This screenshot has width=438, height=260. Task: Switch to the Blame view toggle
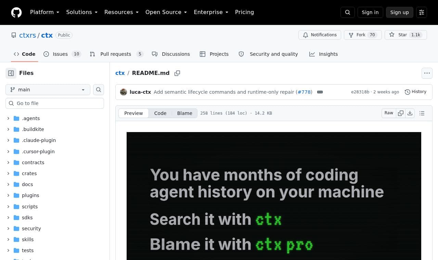(x=185, y=113)
